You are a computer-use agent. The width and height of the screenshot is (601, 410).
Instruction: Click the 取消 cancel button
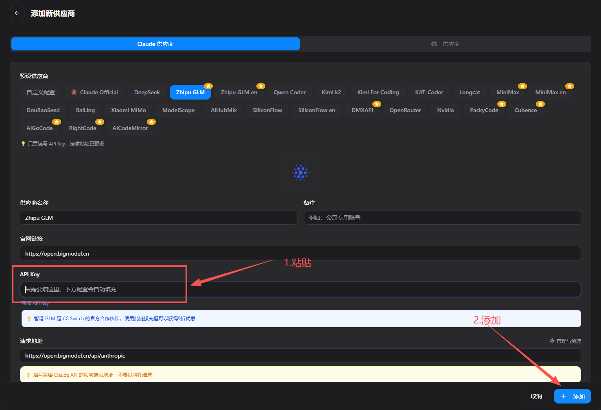[536, 396]
